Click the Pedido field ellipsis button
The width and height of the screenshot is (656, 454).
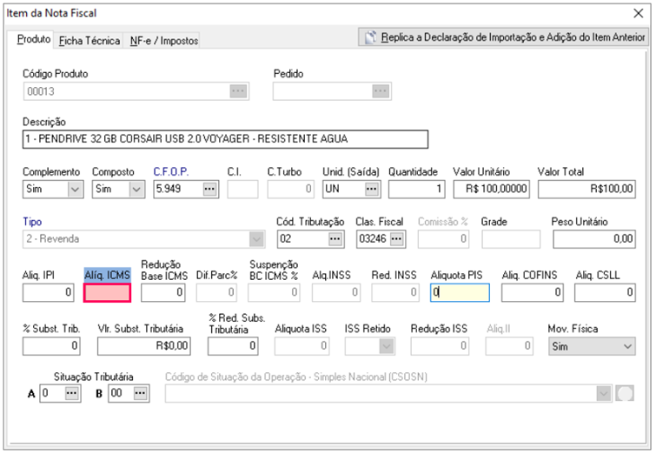click(x=380, y=90)
